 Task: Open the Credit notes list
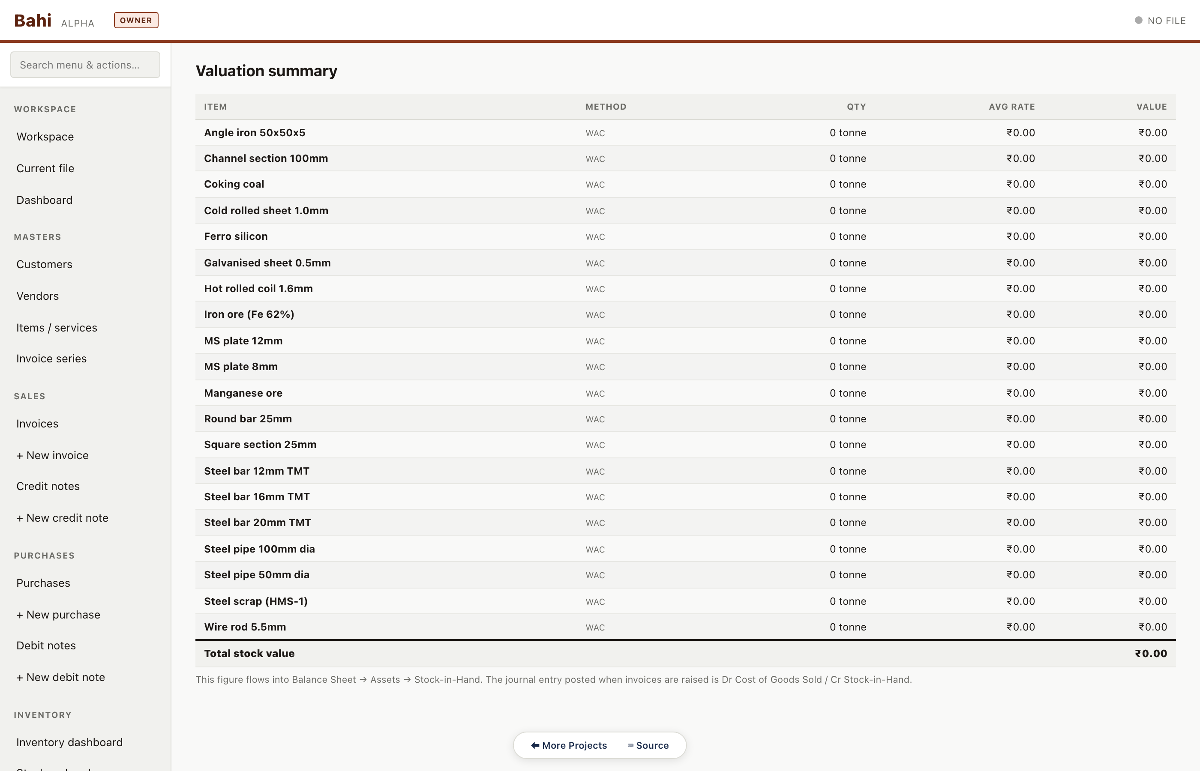coord(48,486)
